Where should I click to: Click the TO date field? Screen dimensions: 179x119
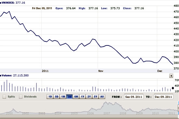pos(163,97)
